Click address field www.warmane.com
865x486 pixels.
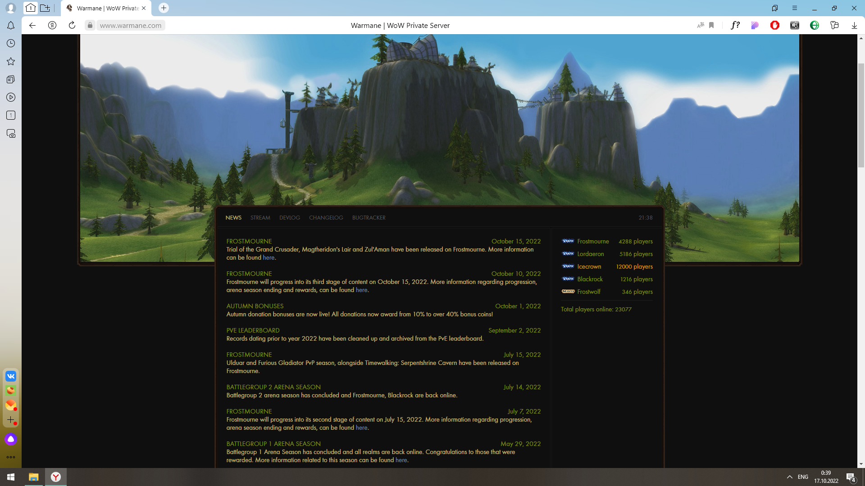pos(131,26)
